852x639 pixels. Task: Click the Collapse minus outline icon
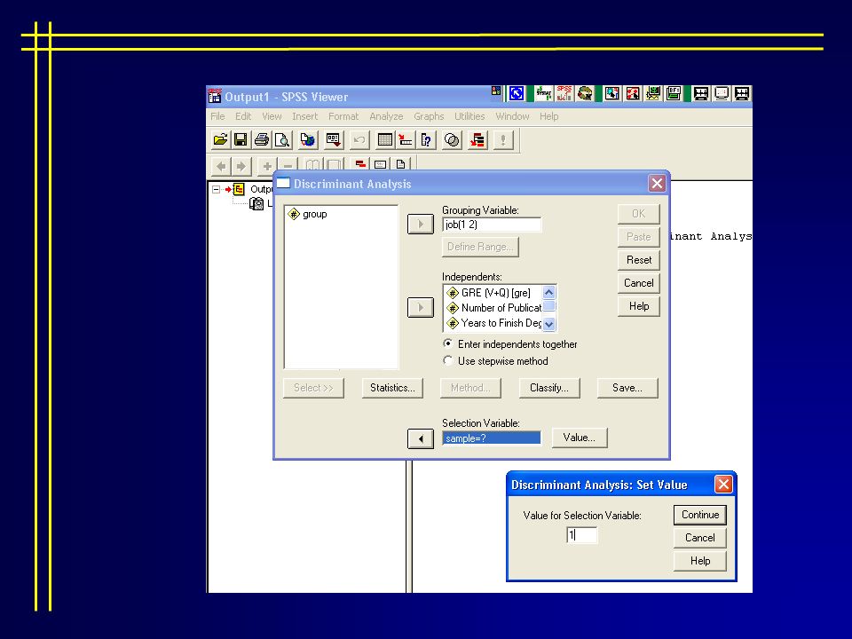tap(288, 165)
